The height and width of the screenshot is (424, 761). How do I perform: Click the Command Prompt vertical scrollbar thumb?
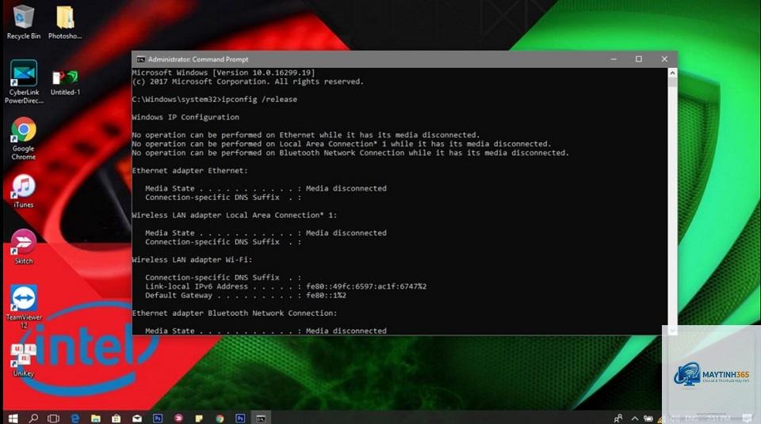[673, 82]
